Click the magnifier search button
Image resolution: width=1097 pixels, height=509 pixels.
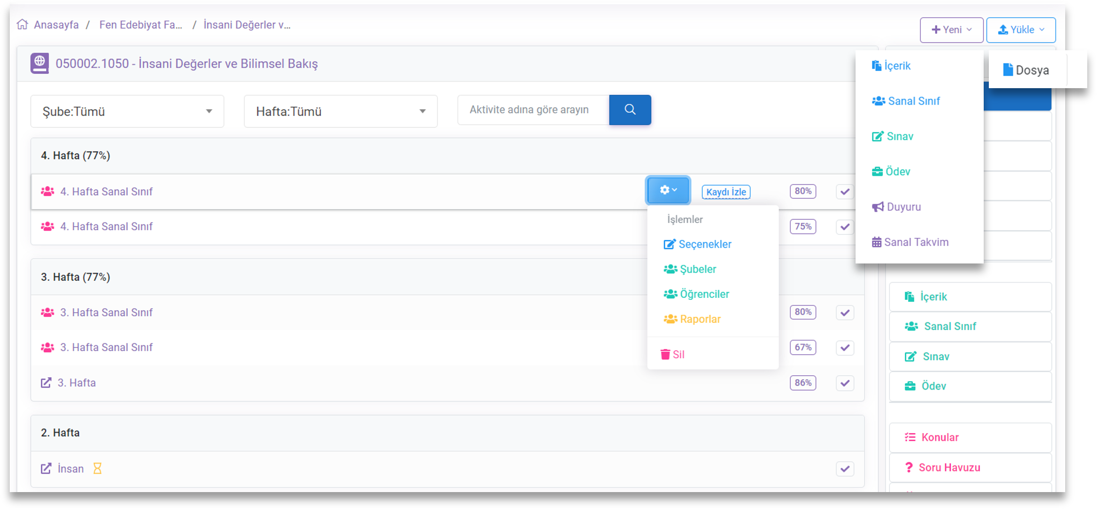click(629, 110)
